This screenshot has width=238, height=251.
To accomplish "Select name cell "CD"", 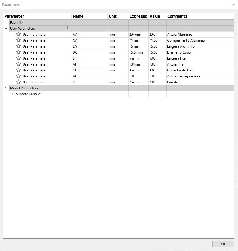I will [x=90, y=70].
